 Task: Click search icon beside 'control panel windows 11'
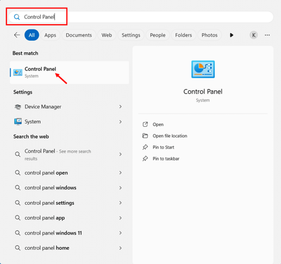(18, 233)
